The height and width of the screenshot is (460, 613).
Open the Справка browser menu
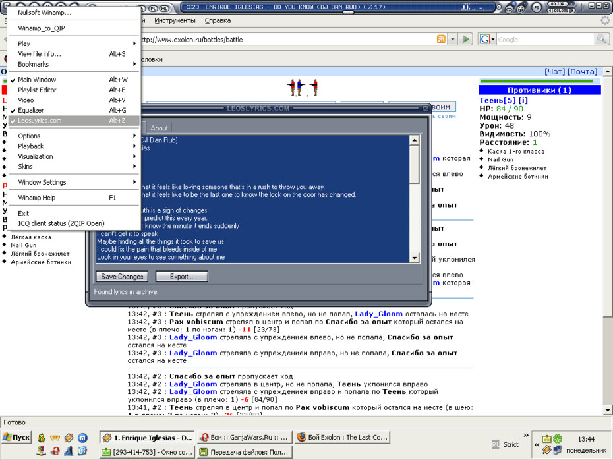tap(218, 20)
